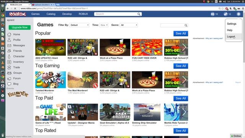
Task: Open Trash in the Ubuntu launcher
Action: tap(3, 135)
